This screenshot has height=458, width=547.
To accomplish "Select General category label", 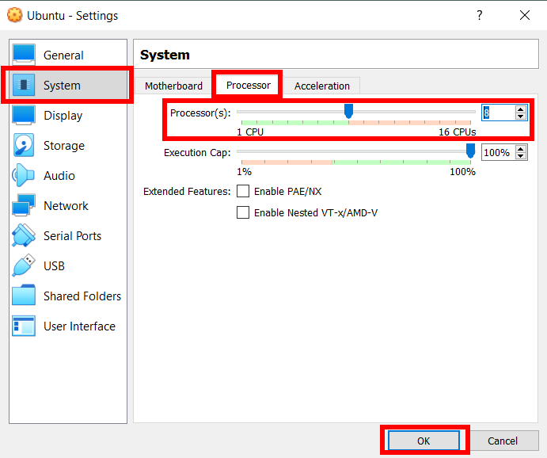I will pos(63,55).
